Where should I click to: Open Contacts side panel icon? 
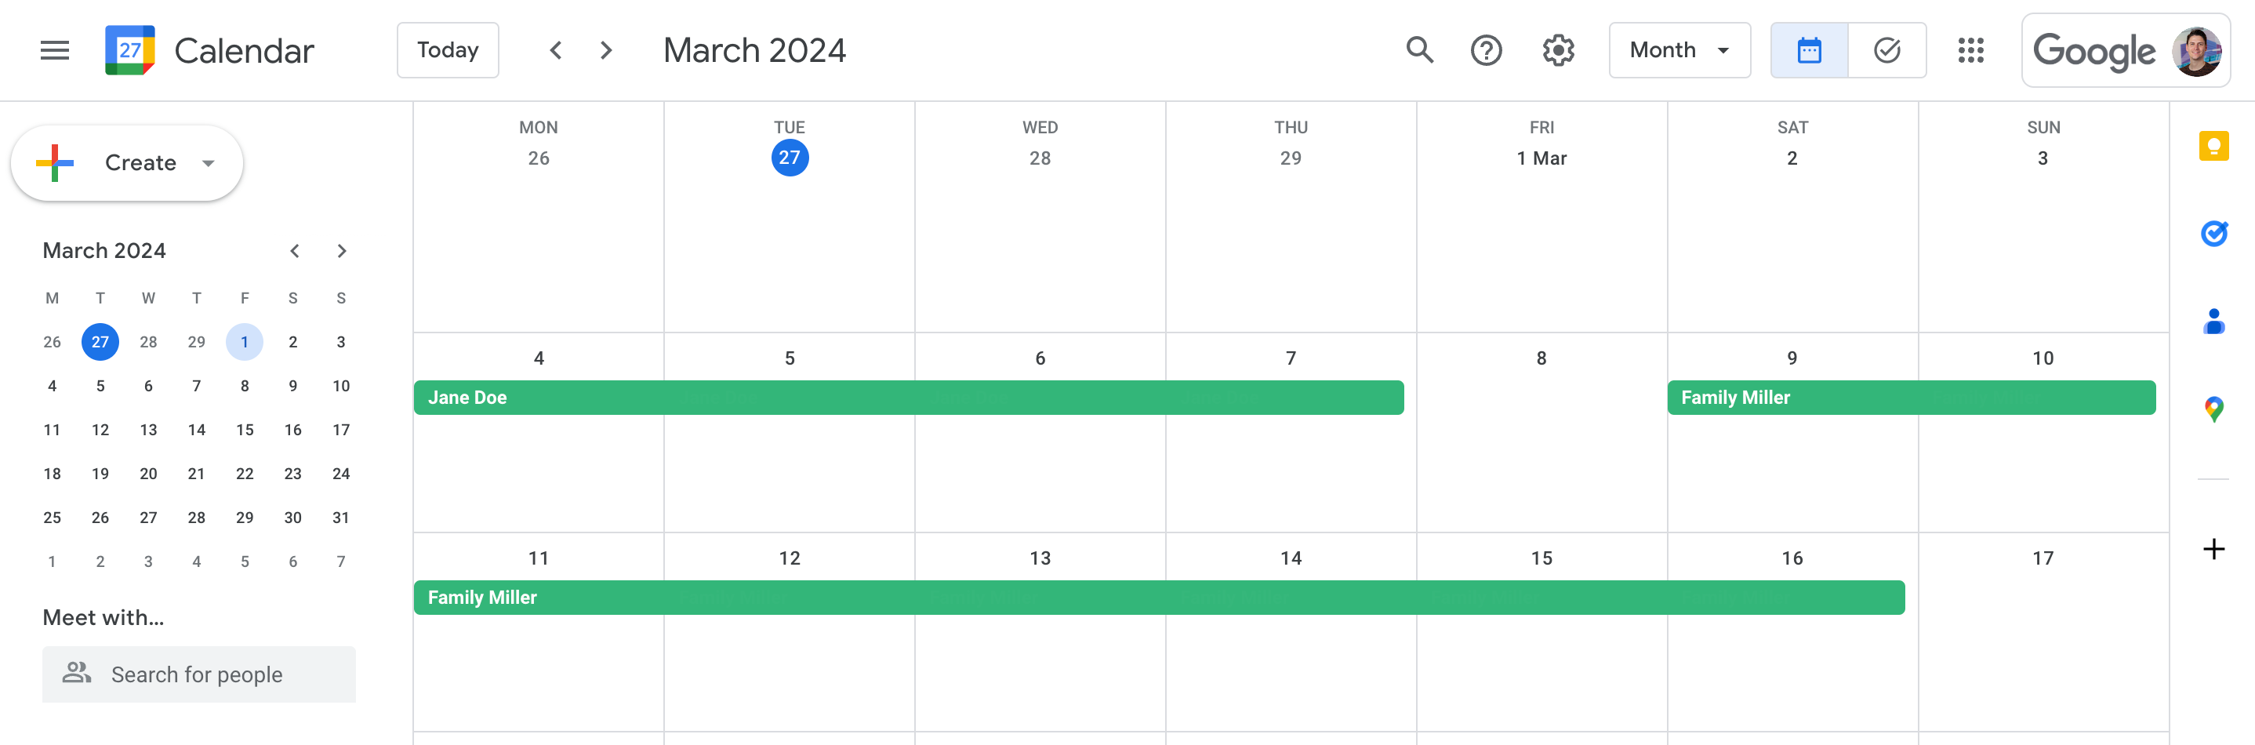pos(2213,322)
